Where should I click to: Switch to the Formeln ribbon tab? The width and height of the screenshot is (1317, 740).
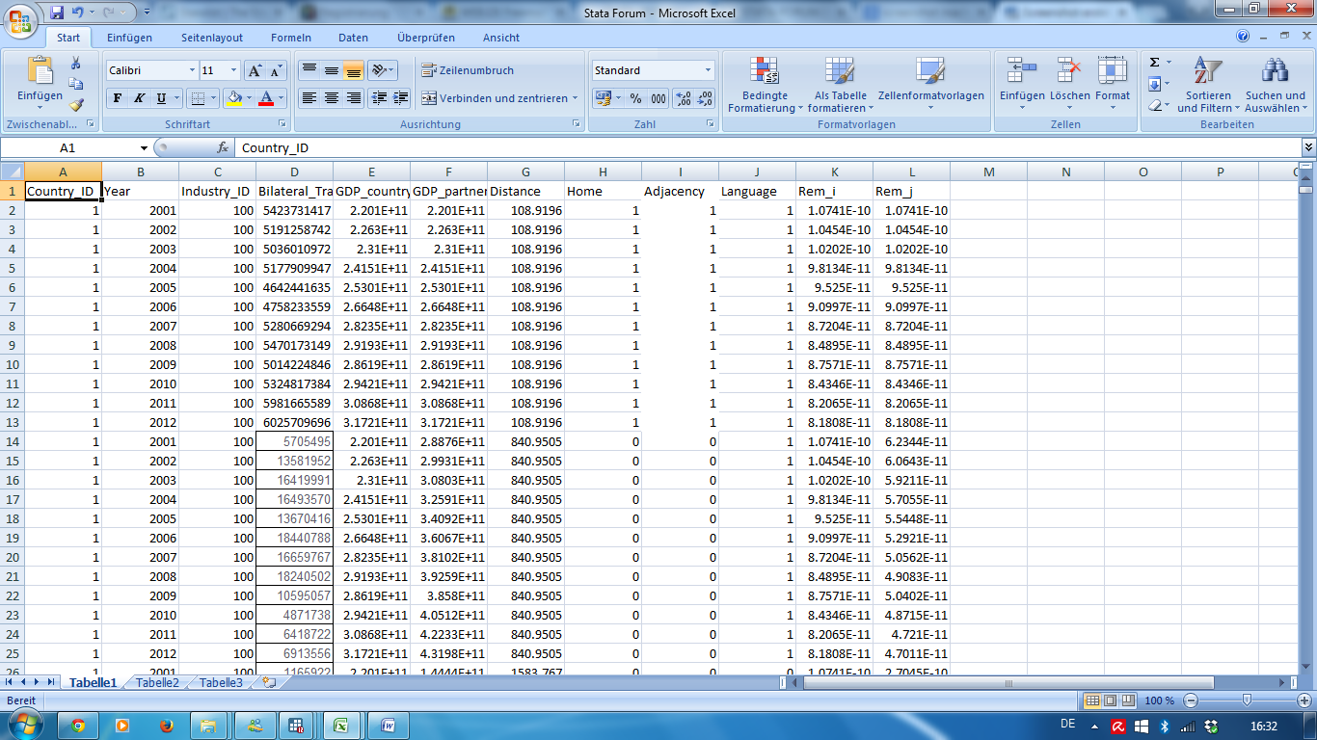tap(291, 38)
